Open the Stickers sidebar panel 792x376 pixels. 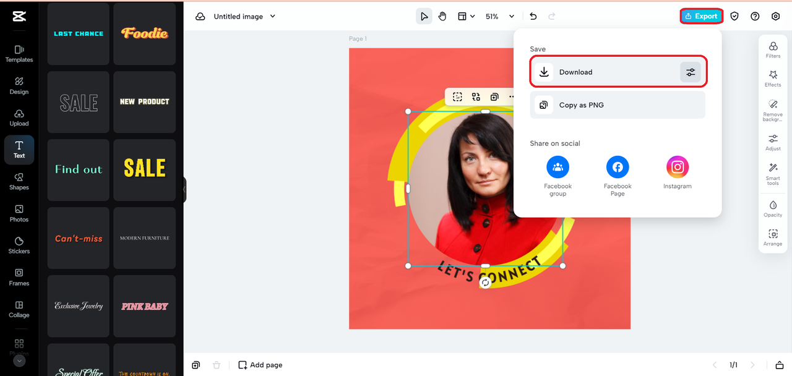click(x=19, y=246)
